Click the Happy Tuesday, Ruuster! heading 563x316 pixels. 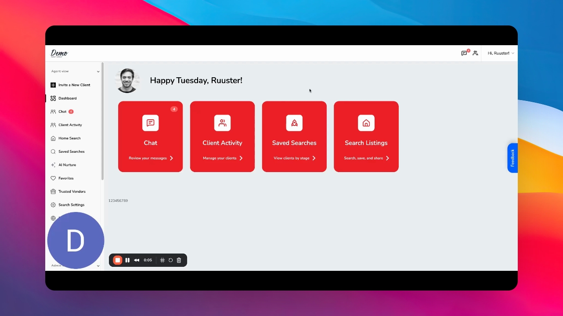[x=196, y=80]
